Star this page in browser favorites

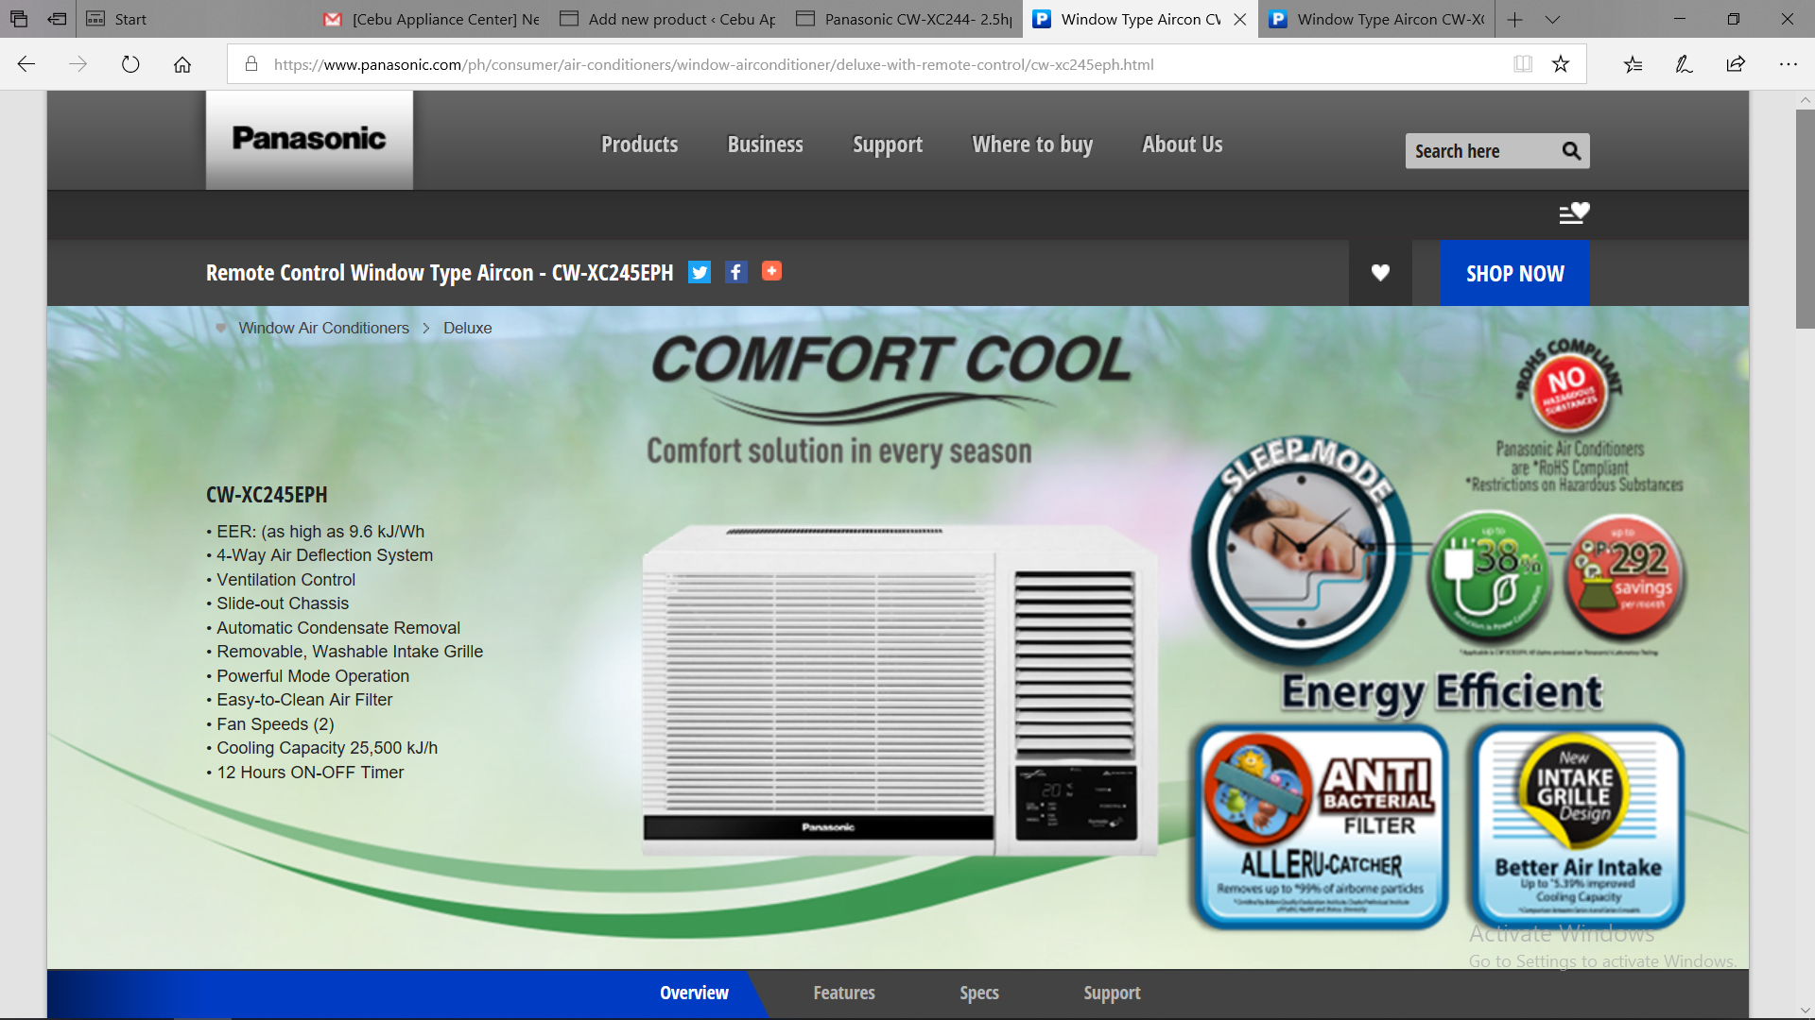tap(1561, 64)
